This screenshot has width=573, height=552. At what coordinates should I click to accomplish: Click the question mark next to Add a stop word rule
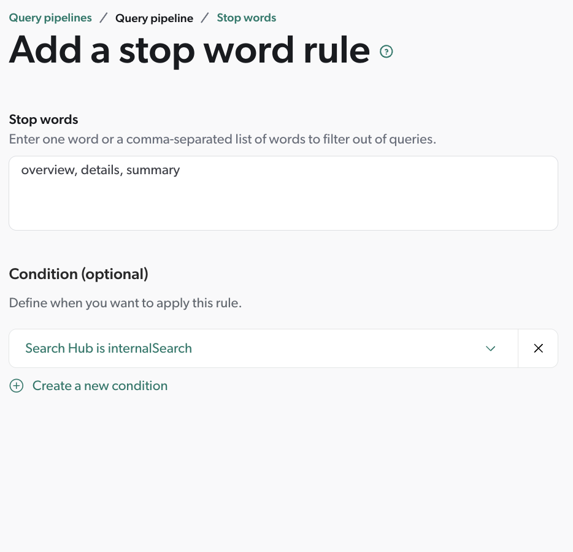(386, 52)
